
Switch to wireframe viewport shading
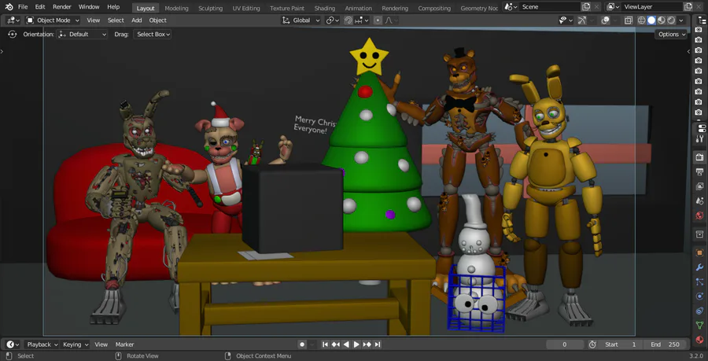pyautogui.click(x=641, y=20)
